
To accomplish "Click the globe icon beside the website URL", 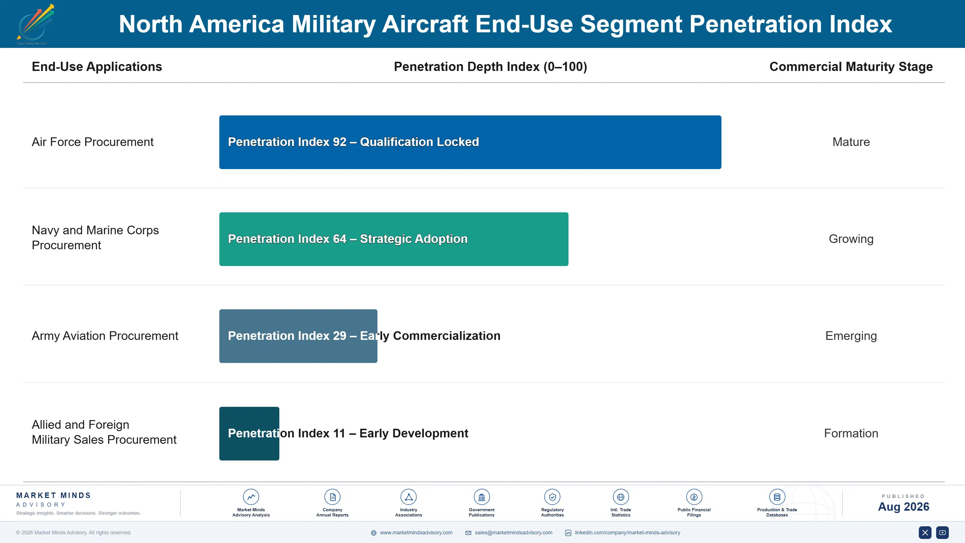I will coord(373,533).
